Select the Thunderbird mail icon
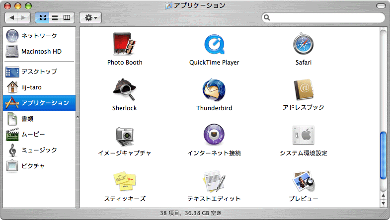The width and height of the screenshot is (390, 220). point(214,90)
